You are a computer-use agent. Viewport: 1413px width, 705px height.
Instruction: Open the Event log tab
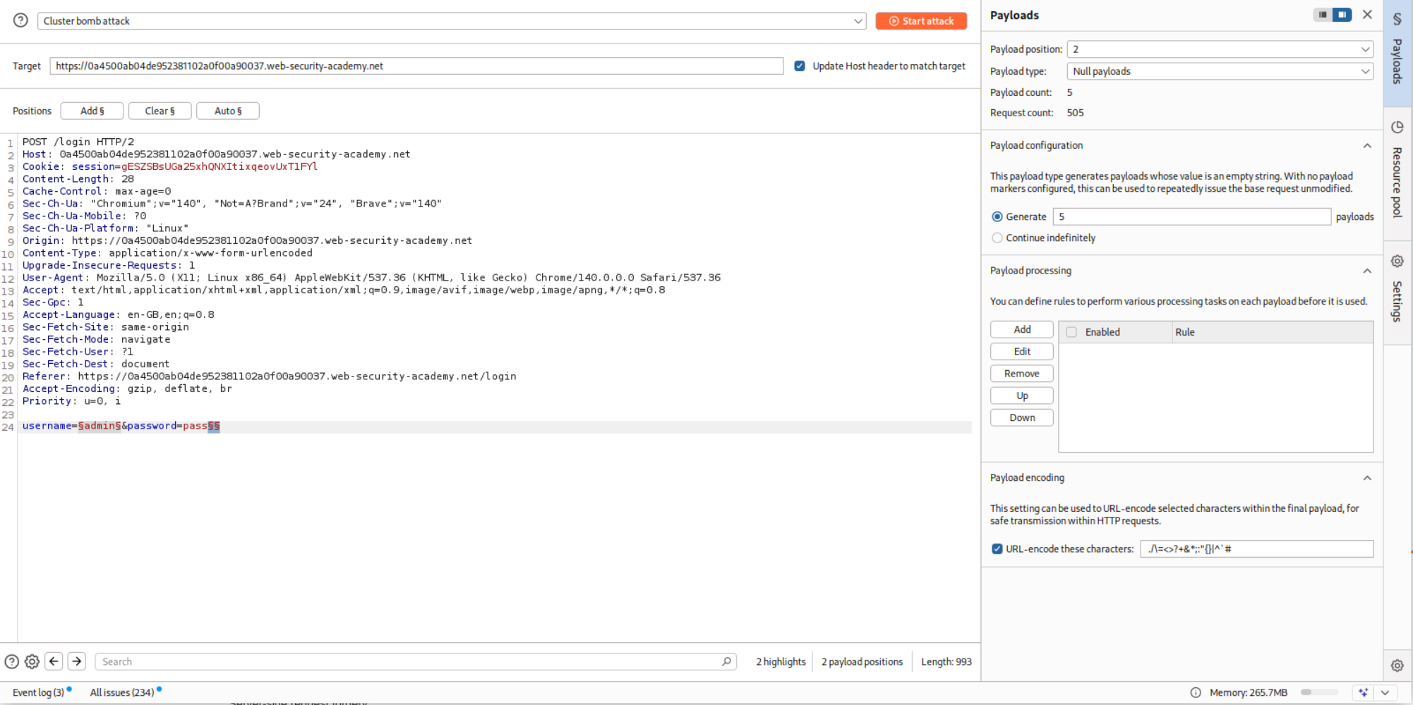click(39, 692)
